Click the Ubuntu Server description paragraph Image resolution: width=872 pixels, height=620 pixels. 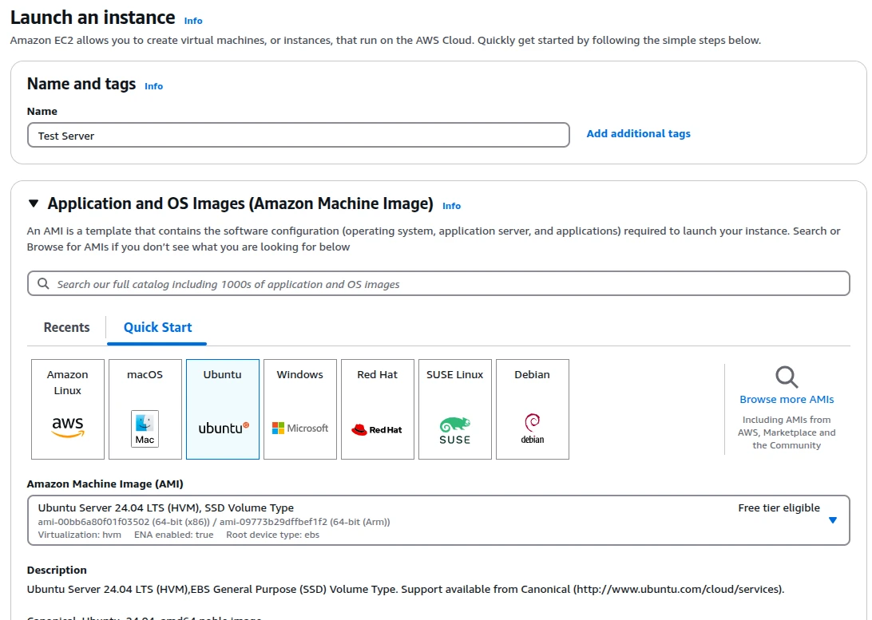(406, 589)
